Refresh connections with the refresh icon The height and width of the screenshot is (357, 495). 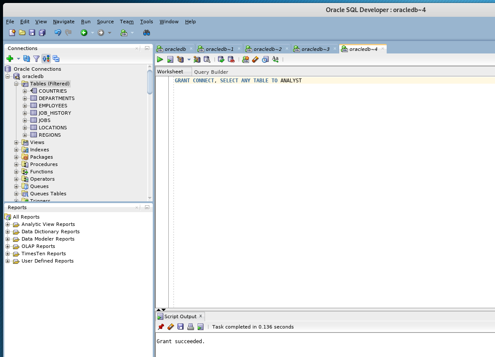(26, 59)
